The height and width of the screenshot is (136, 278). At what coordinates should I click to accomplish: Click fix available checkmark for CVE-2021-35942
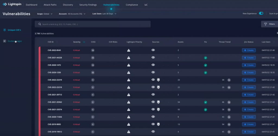(206, 102)
